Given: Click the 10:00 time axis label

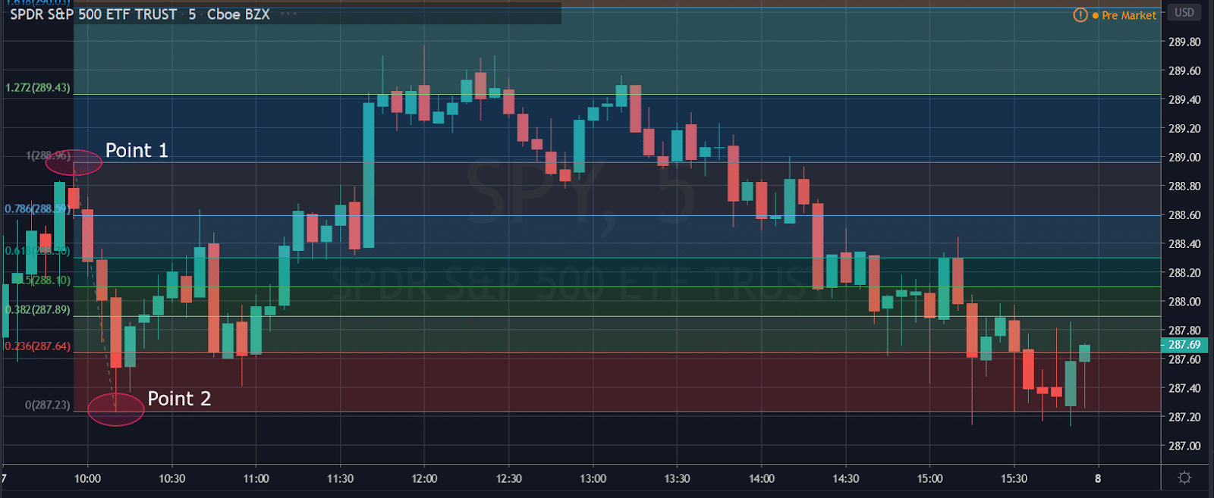Looking at the screenshot, I should click(x=87, y=478).
